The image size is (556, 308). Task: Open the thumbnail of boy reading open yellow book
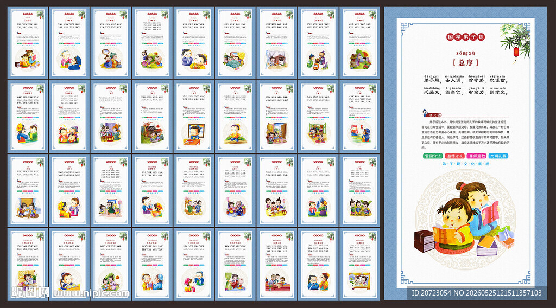point(69,265)
